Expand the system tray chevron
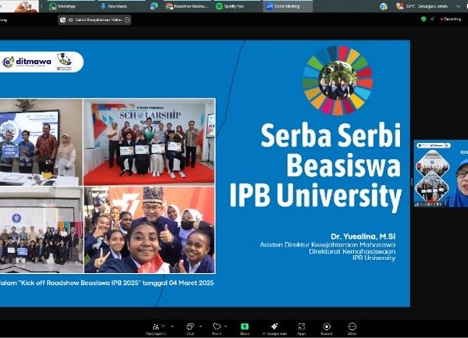 [x=458, y=6]
